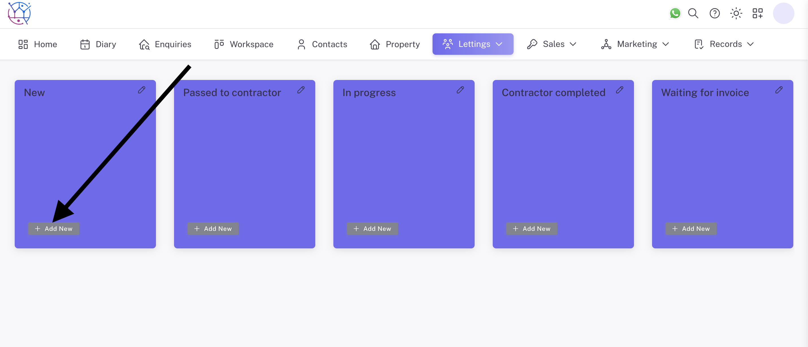Image resolution: width=808 pixels, height=347 pixels.
Task: Open the apps grid plus icon
Action: click(757, 14)
